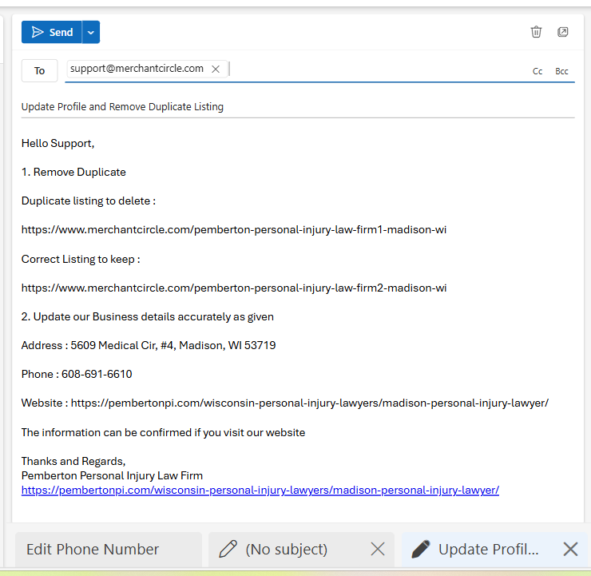Remove support@merchantcircle.com recipient with the X
This screenshot has width=591, height=576.
(x=216, y=69)
